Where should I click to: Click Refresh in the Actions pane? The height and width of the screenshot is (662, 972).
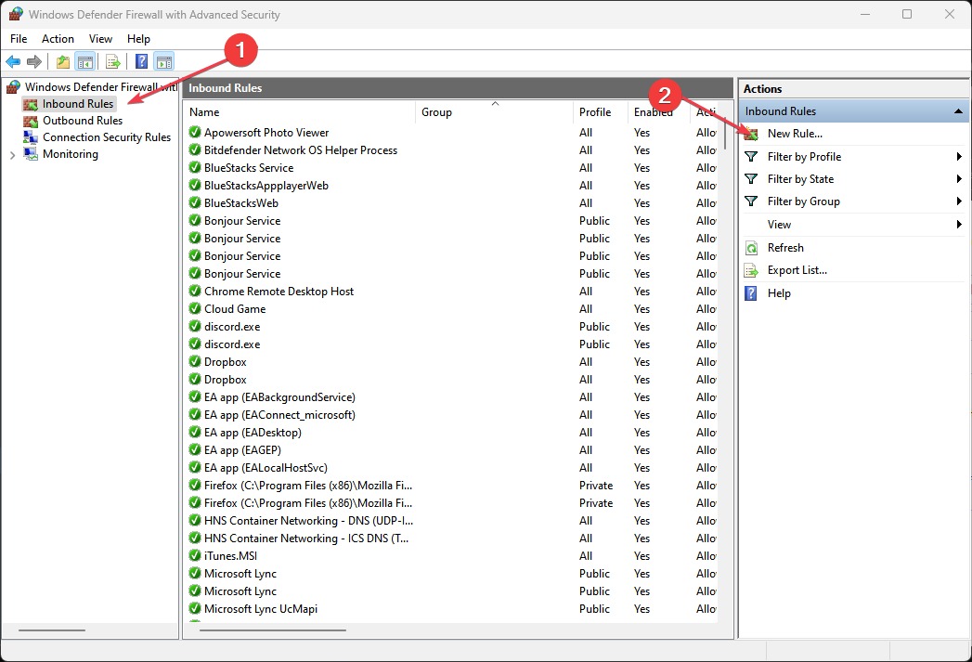coord(785,248)
